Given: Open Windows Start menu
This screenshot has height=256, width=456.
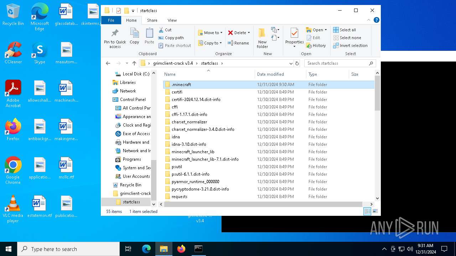Looking at the screenshot, I should pos(9,249).
